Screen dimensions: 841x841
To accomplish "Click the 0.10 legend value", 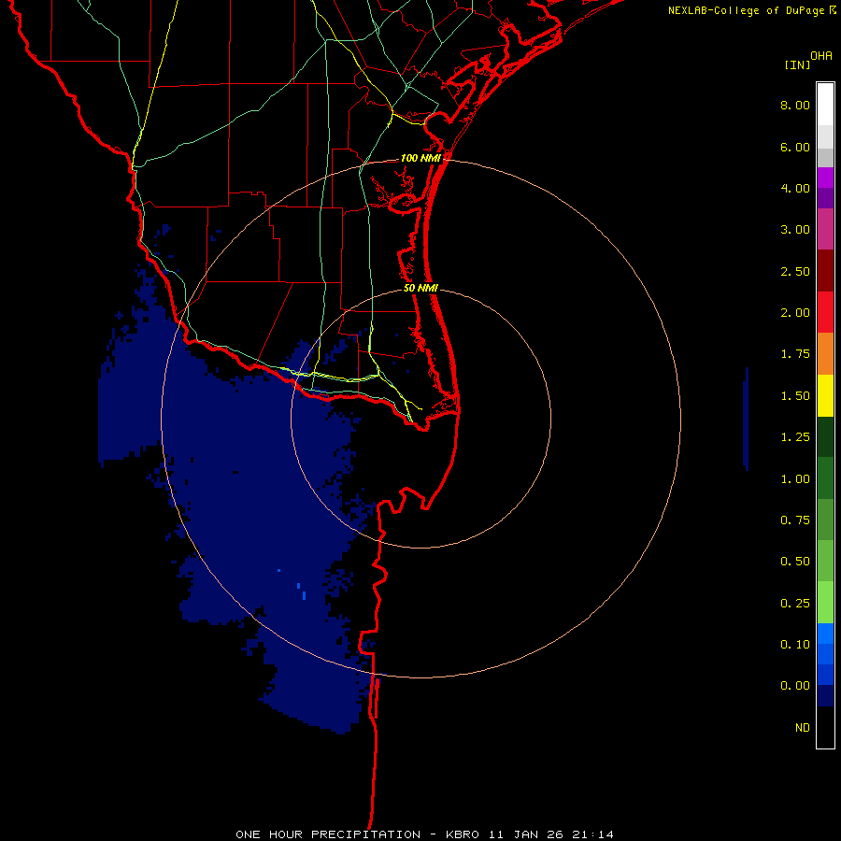I will coord(795,645).
